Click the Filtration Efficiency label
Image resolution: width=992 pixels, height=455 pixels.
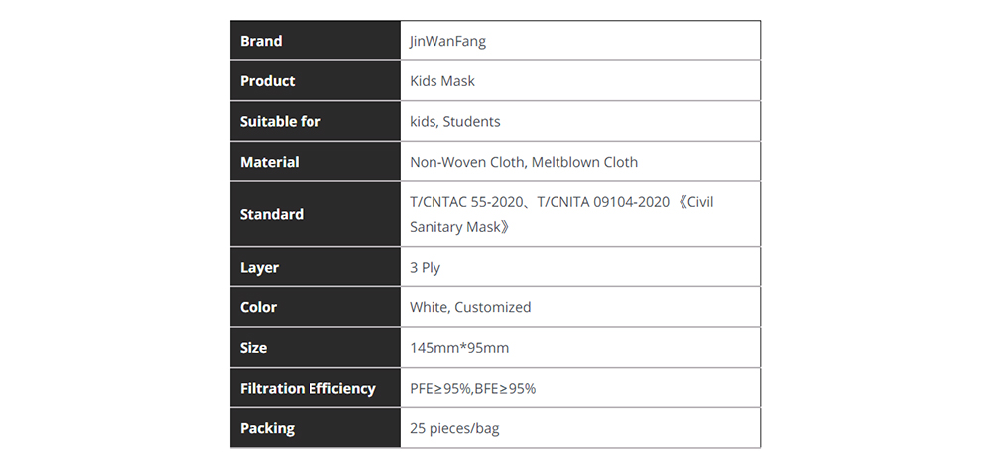click(308, 388)
